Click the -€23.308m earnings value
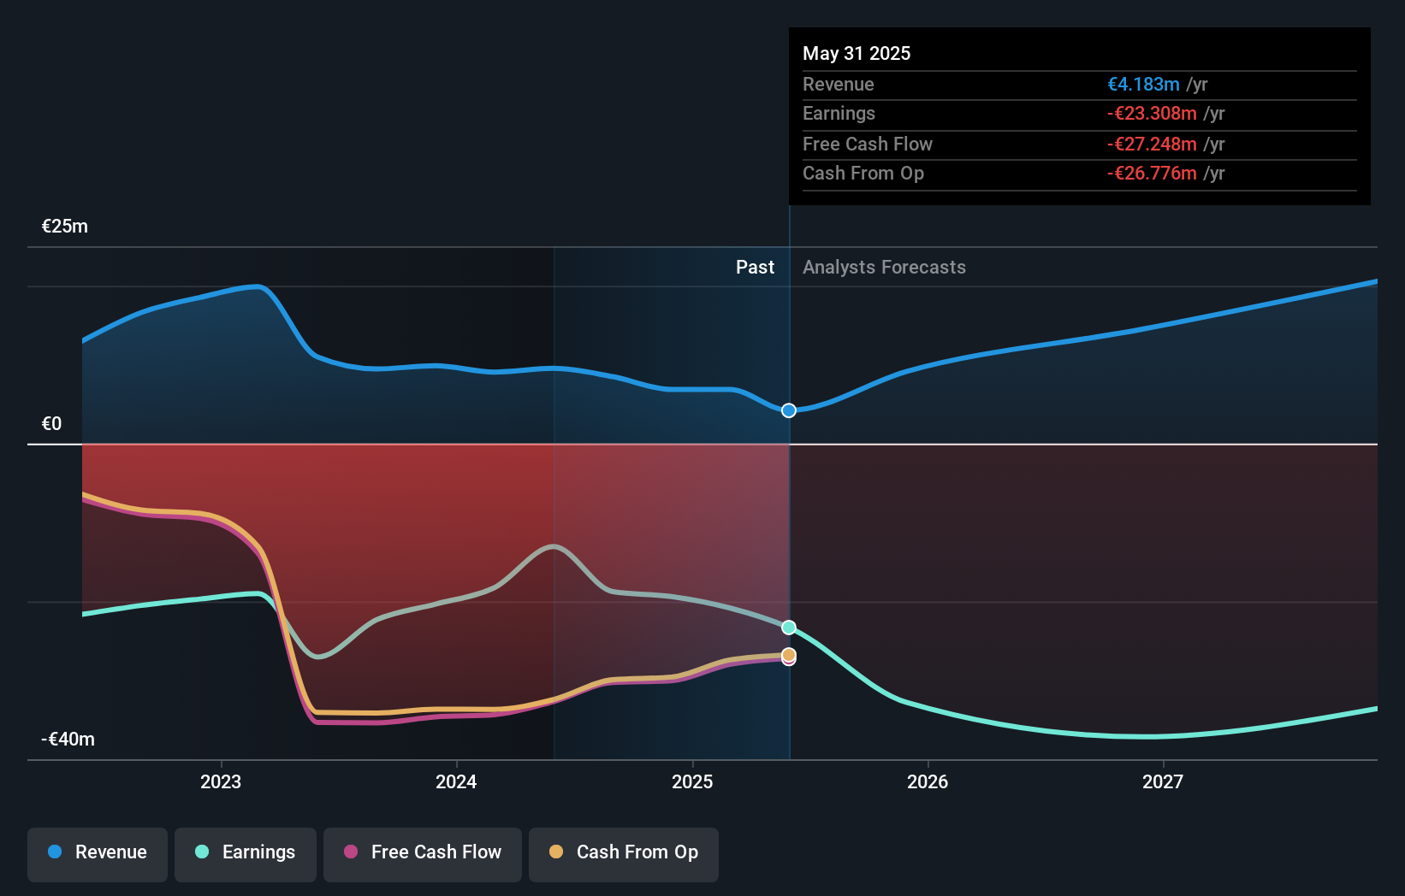 [x=1152, y=114]
